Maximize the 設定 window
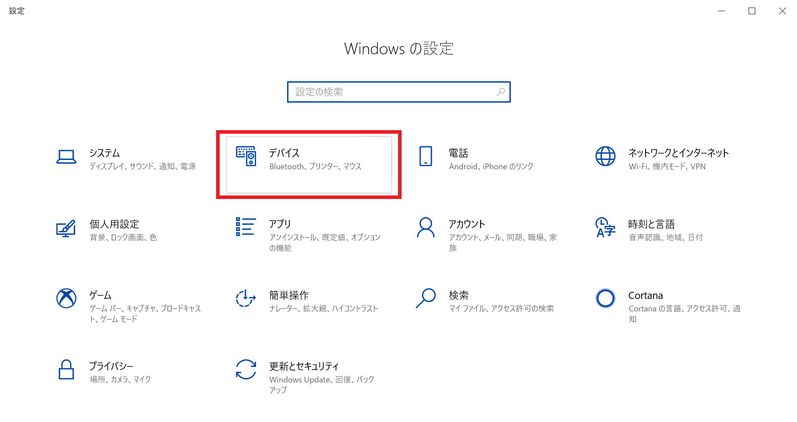The height and width of the screenshot is (422, 797). coord(752,11)
